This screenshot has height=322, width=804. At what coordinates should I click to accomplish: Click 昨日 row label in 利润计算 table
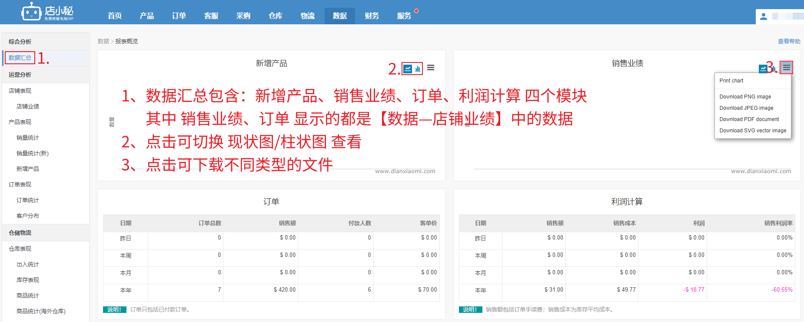[481, 238]
